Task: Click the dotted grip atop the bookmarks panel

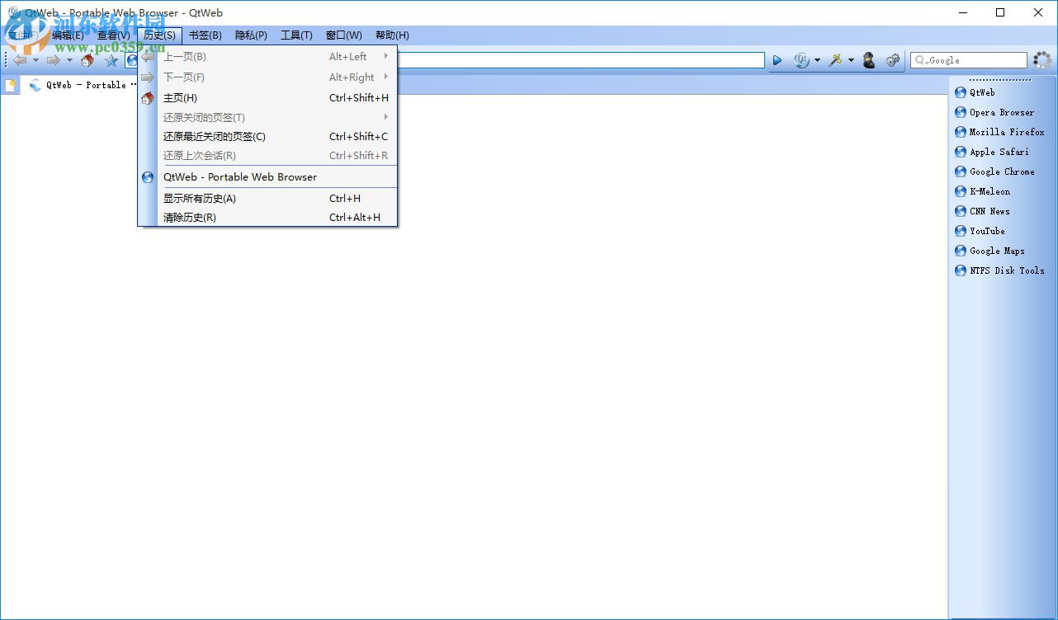Action: coord(1000,80)
